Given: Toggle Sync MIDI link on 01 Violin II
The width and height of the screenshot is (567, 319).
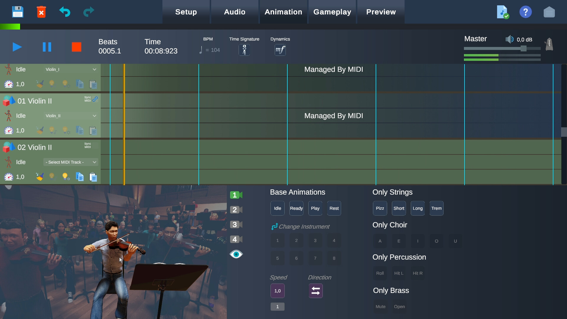Looking at the screenshot, I should tap(95, 99).
